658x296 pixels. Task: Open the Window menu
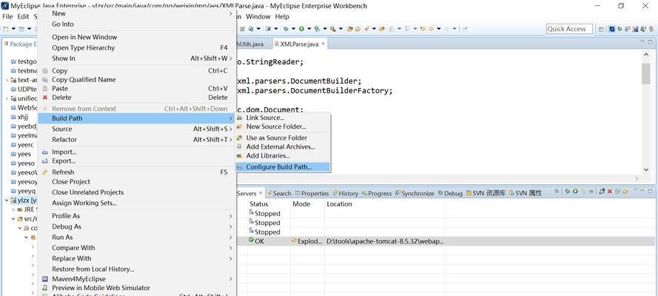click(x=258, y=17)
